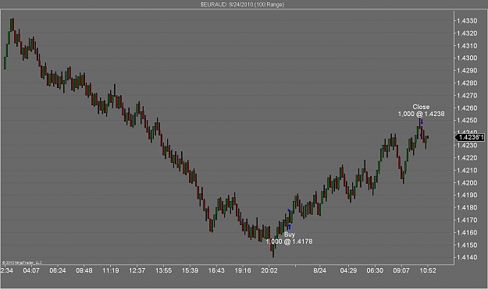Click the 1.4200 price axis label
Viewport: 488px width, 289px height.
pyautogui.click(x=466, y=182)
